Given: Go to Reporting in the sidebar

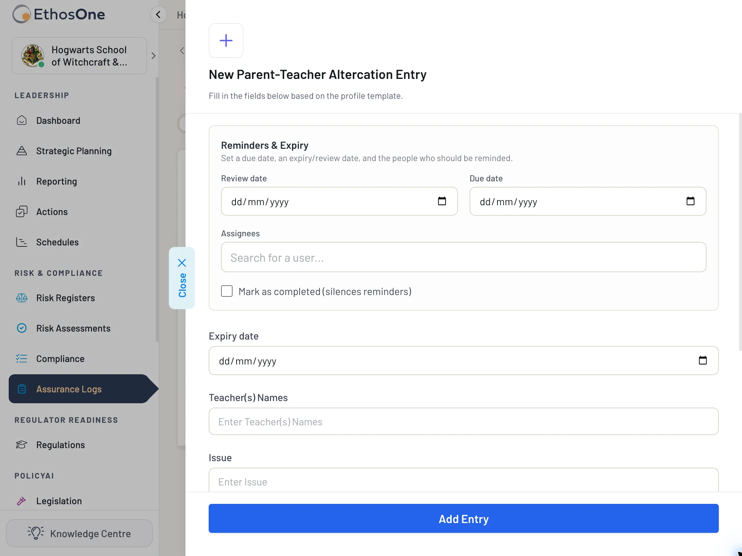Looking at the screenshot, I should point(57,181).
